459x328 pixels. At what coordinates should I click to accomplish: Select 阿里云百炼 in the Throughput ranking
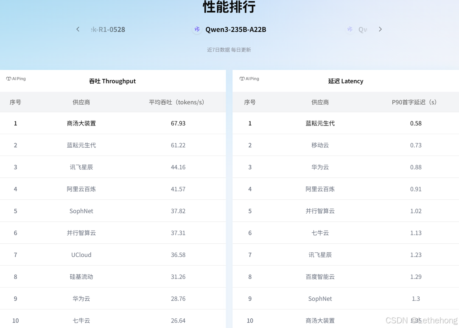click(x=81, y=189)
